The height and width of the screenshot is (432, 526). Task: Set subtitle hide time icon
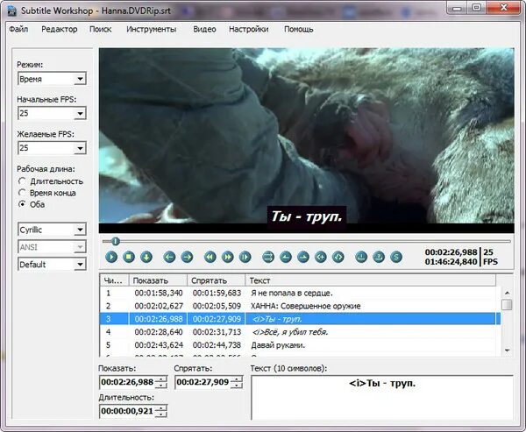[303, 258]
